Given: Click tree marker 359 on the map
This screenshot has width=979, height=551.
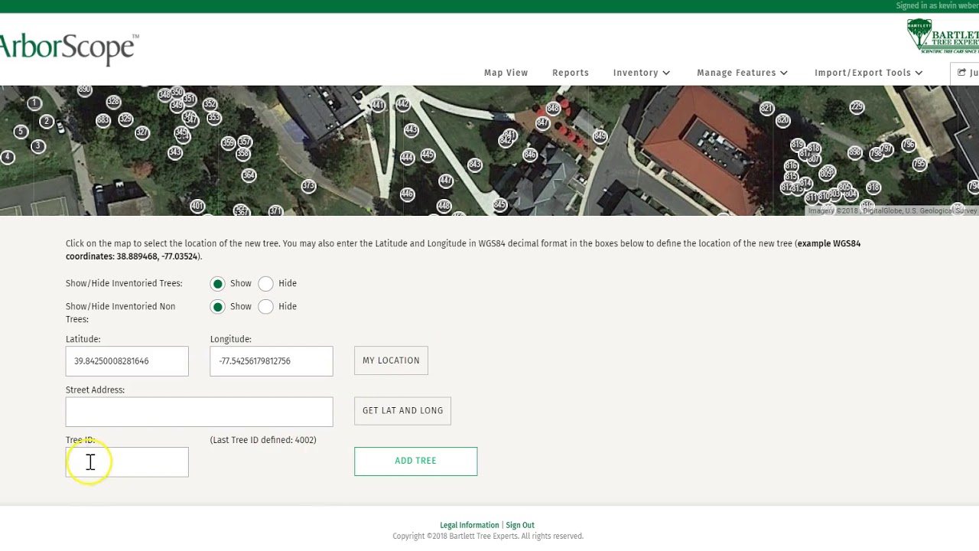Looking at the screenshot, I should click(228, 143).
